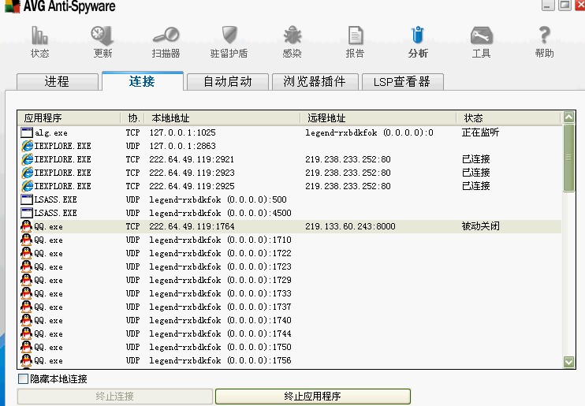Select remote address 219.133.60.243:8000
The width and height of the screenshot is (585, 406).
[x=350, y=226]
